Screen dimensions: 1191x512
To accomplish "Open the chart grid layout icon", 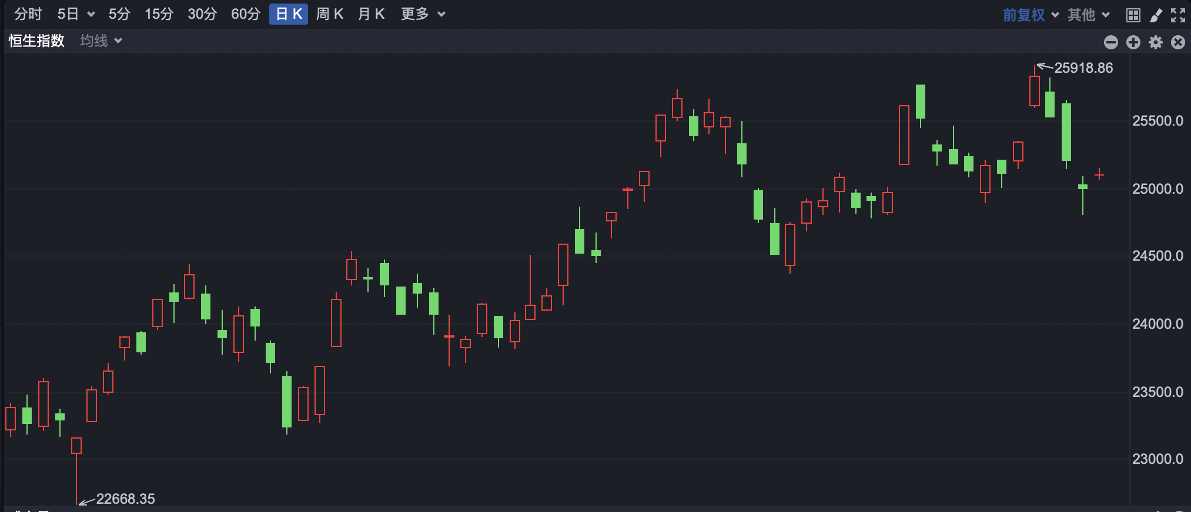I will (1133, 15).
